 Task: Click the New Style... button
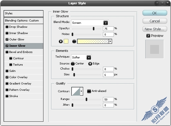155,29
